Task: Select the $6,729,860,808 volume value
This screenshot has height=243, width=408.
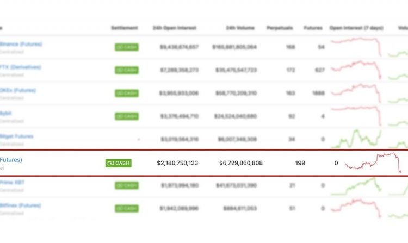Action: (241, 163)
